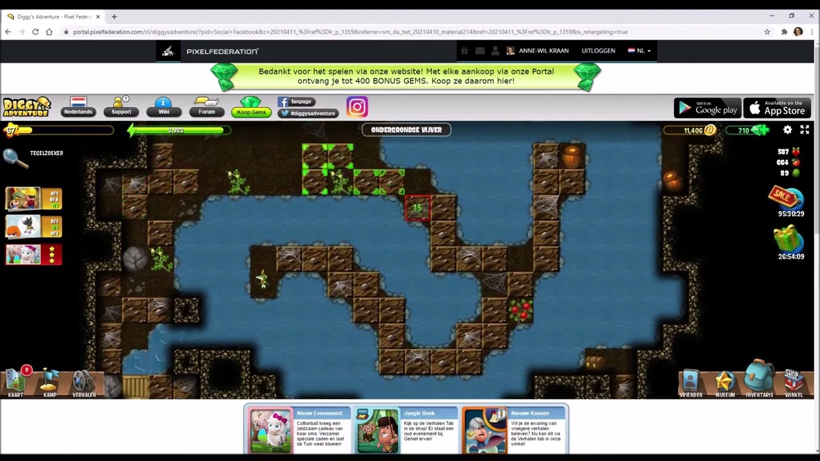
Task: Open a new browser tab
Action: point(114,17)
